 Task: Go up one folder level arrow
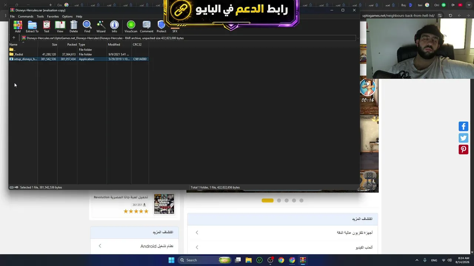(14, 38)
